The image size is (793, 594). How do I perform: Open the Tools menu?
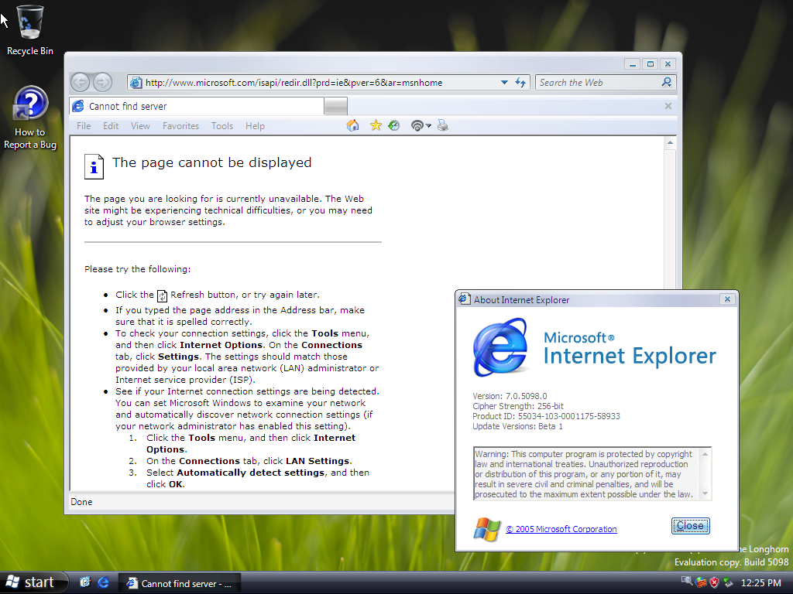222,126
